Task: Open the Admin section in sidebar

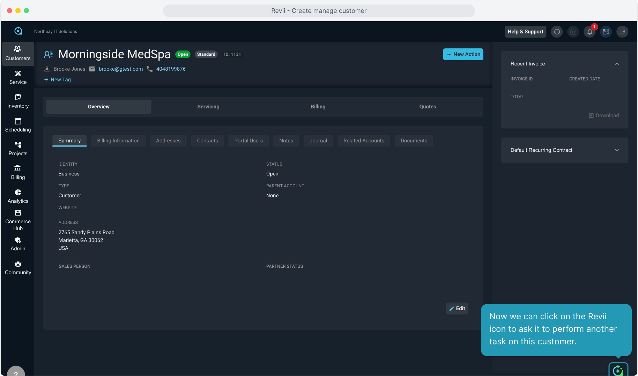Action: [x=18, y=244]
